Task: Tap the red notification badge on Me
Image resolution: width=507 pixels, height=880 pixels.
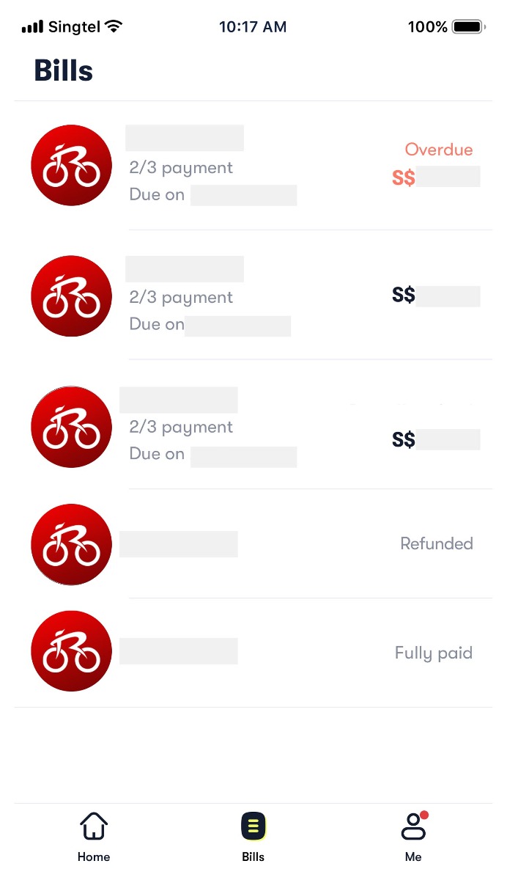Action: pos(425,814)
